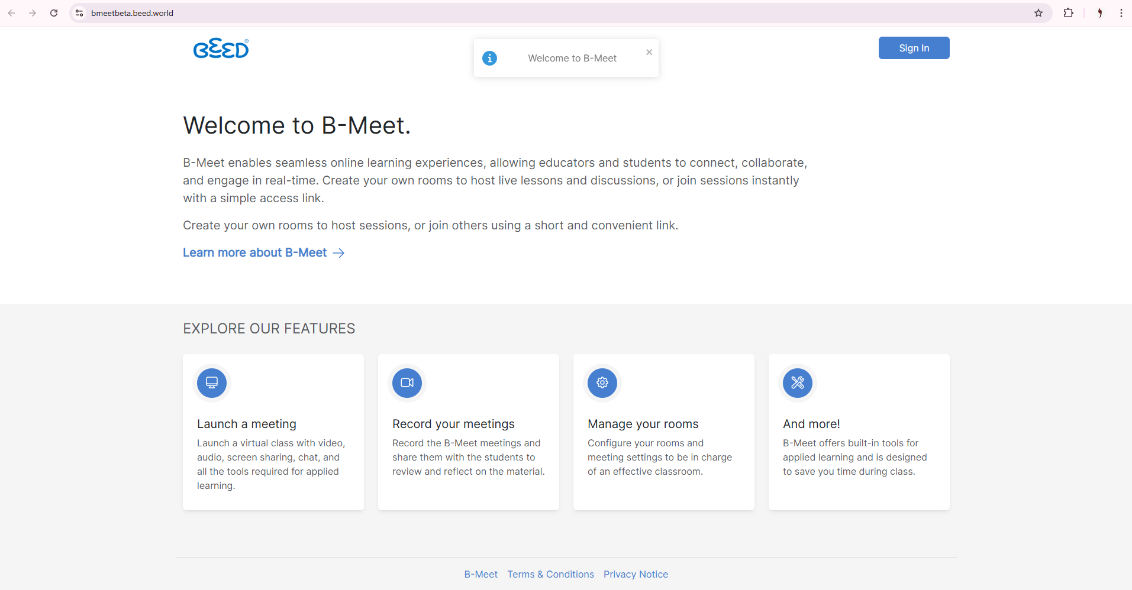Click the Launch a meeting monitor icon
This screenshot has width=1132, height=590.
click(212, 382)
